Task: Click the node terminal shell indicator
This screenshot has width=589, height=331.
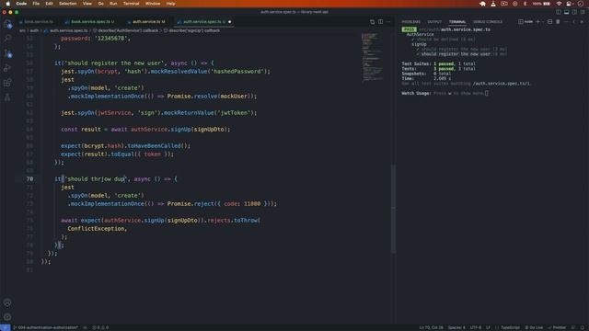Action: point(525,22)
